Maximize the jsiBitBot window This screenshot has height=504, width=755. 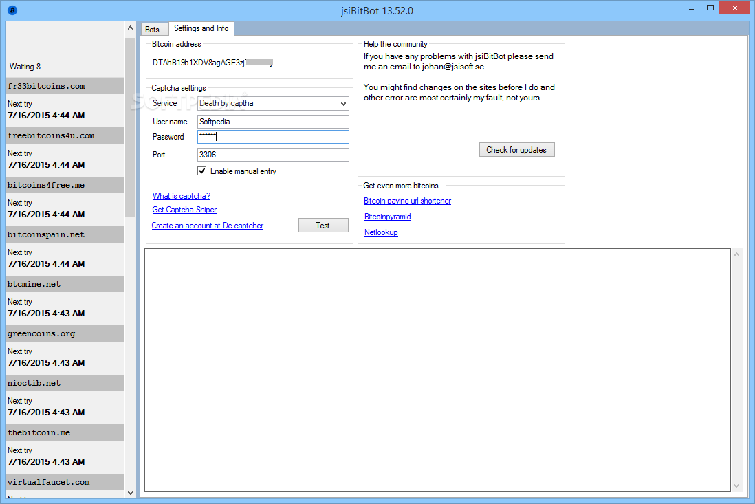[710, 8]
